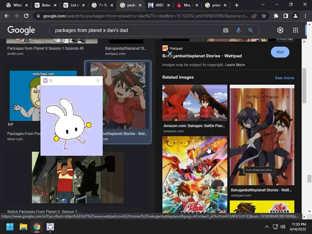
Task: Open File Explorer from the taskbar
Action: tap(23, 227)
